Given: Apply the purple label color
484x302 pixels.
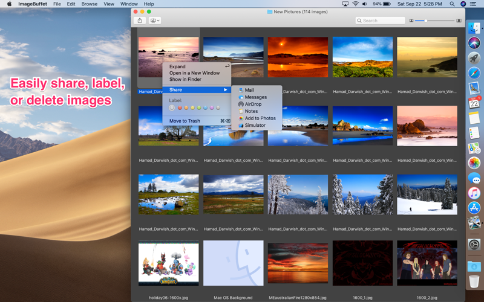Looking at the screenshot, I should click(x=212, y=108).
